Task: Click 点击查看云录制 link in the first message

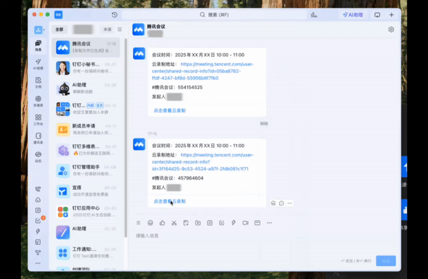Action: 170,111
